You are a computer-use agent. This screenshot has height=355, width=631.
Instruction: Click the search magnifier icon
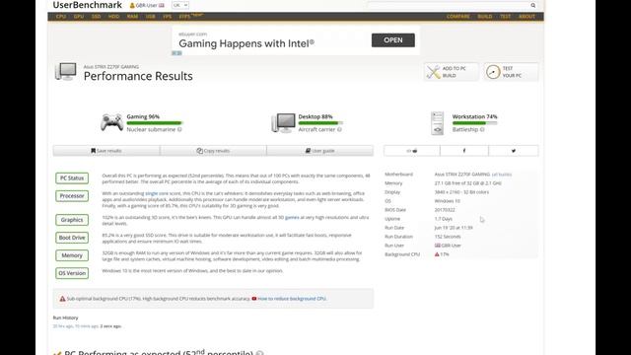[532, 5]
